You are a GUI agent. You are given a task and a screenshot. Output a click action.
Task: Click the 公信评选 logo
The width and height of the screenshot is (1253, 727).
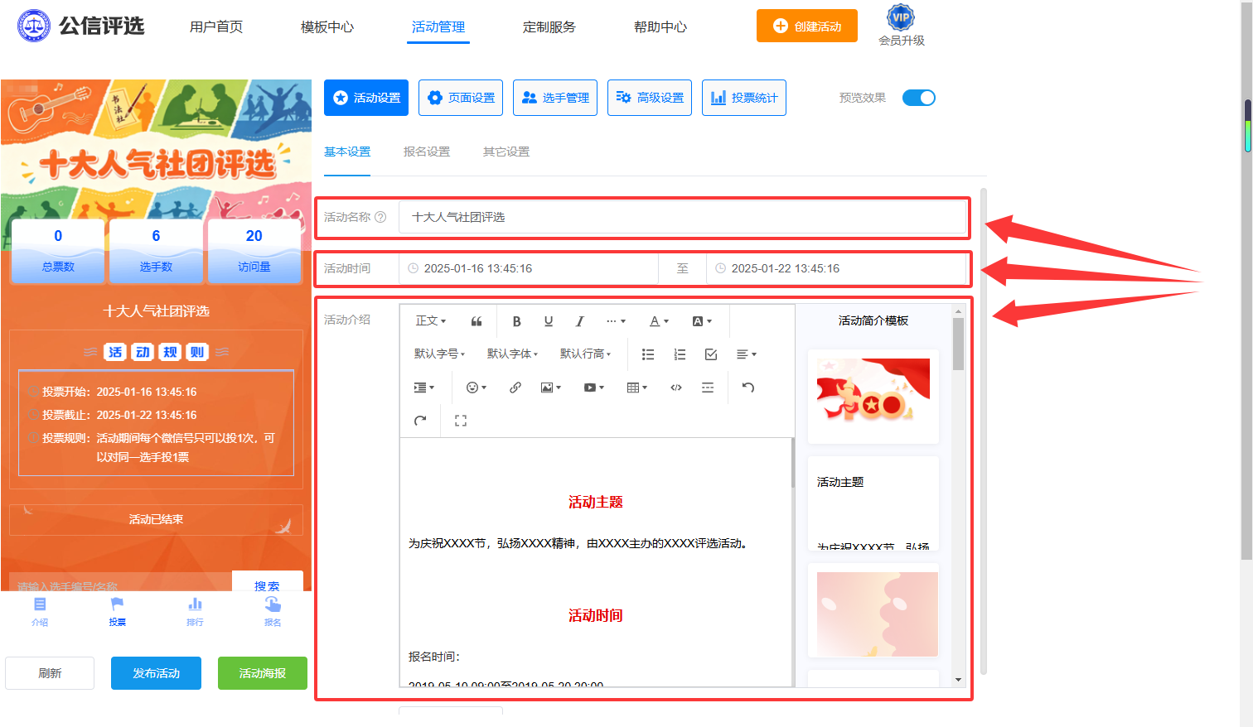[x=81, y=26]
